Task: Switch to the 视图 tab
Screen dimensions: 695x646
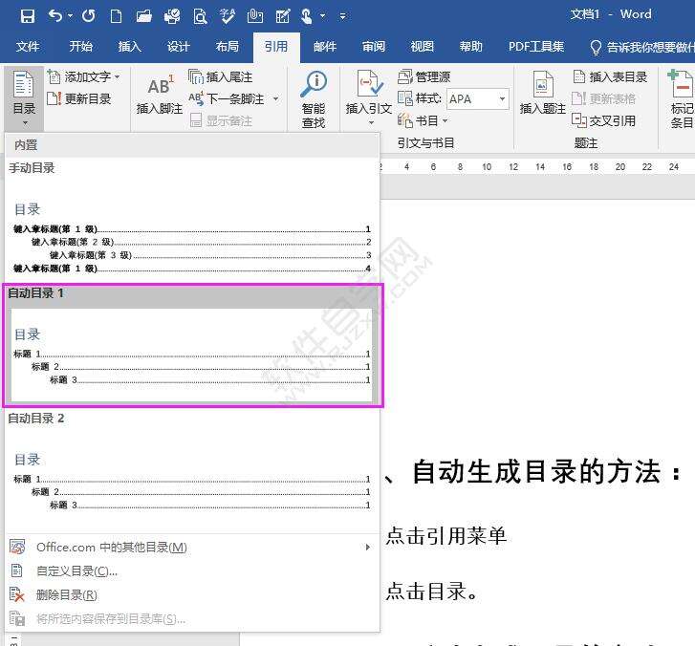Action: point(422,47)
